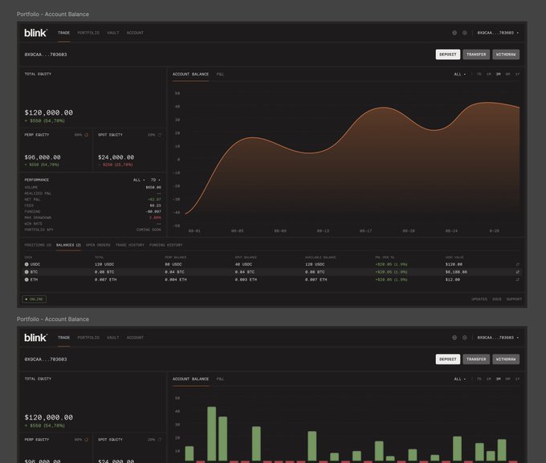Open the settings gear icon in lower header
The width and height of the screenshot is (546, 463).
(x=465, y=337)
